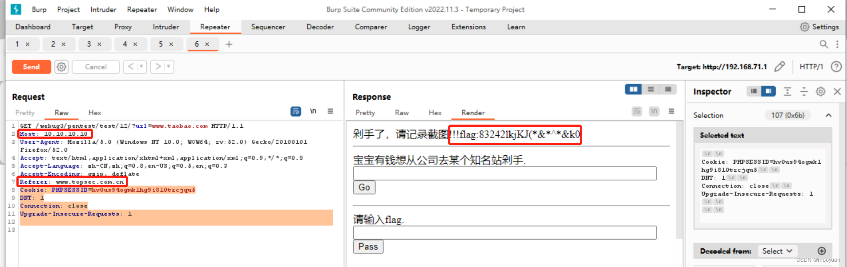Open the Inspector settings gear
Screen dimensions: 847x267
[821, 91]
